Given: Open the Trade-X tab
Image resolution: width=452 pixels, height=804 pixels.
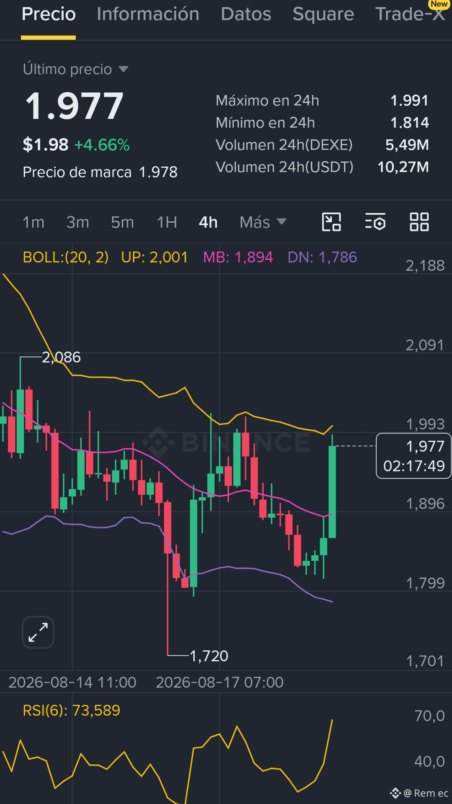Looking at the screenshot, I should (410, 15).
